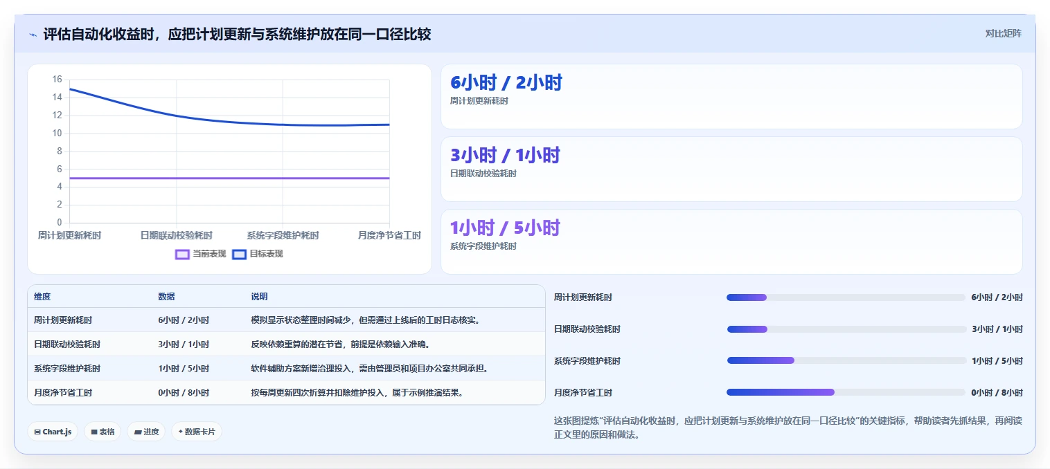Click the 表格 chip
Viewport: 1050px width, 469px height.
point(103,432)
